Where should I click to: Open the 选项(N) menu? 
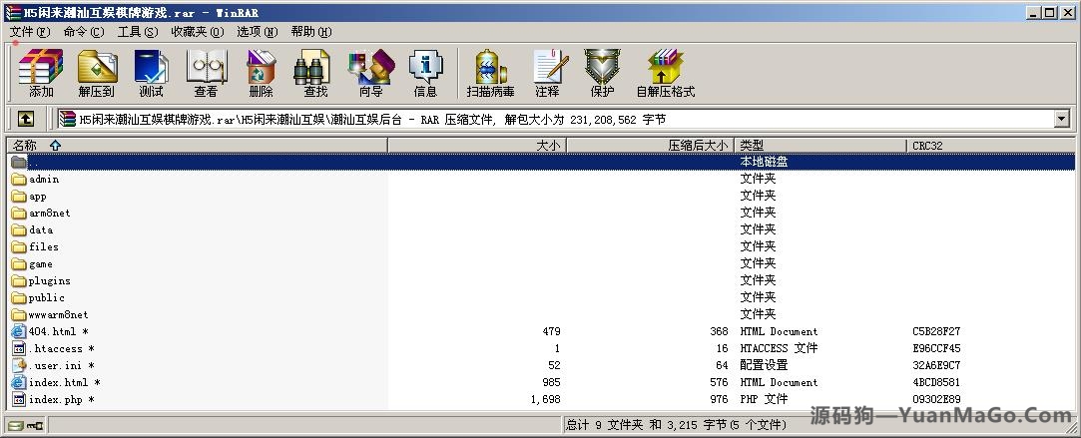coord(258,32)
